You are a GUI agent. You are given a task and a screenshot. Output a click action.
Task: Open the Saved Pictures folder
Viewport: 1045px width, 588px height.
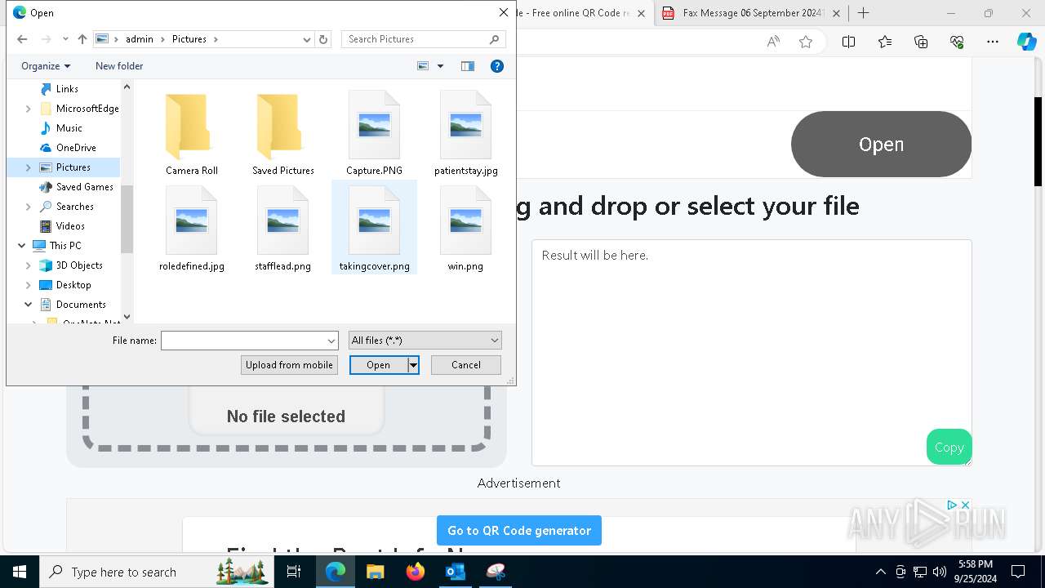[x=283, y=134]
